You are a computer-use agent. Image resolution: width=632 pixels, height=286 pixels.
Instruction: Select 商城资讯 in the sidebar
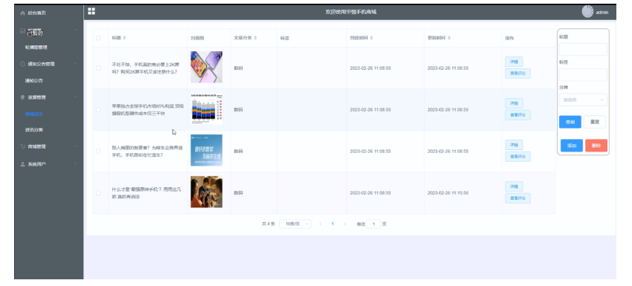[33, 114]
